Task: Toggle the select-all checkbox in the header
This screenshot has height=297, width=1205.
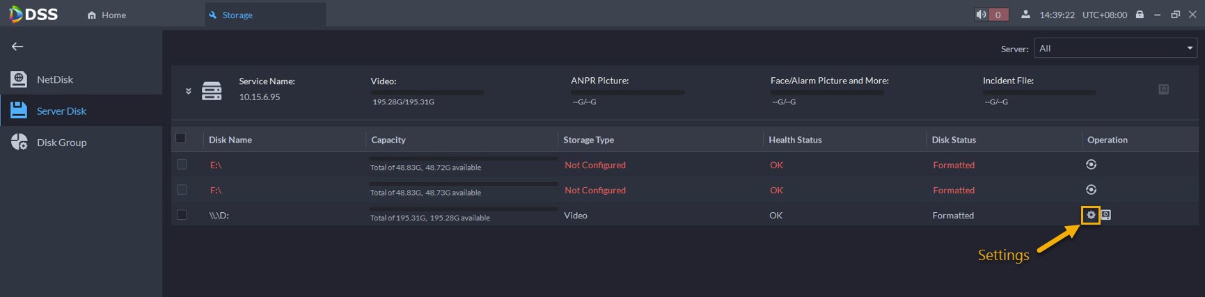Action: (x=181, y=138)
